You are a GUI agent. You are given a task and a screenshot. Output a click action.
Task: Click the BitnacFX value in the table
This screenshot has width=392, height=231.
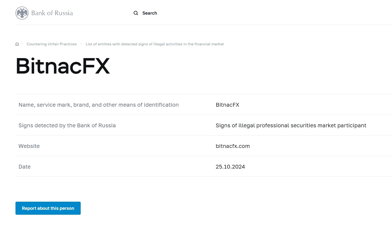point(227,105)
